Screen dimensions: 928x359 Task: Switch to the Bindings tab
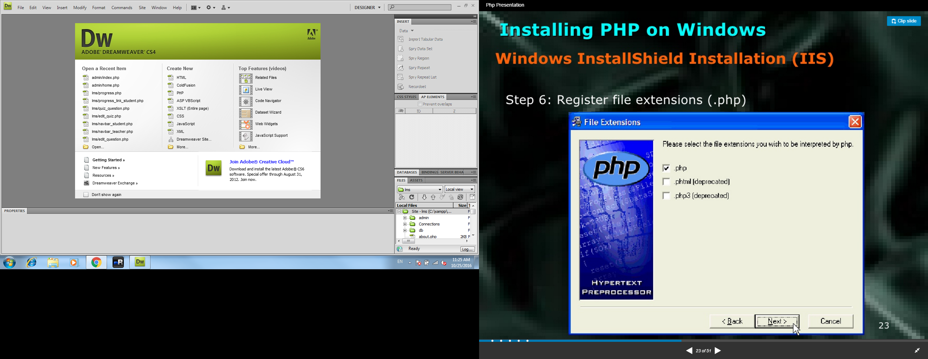point(430,172)
